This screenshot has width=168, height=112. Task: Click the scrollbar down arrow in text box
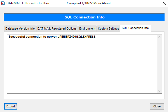159,91
